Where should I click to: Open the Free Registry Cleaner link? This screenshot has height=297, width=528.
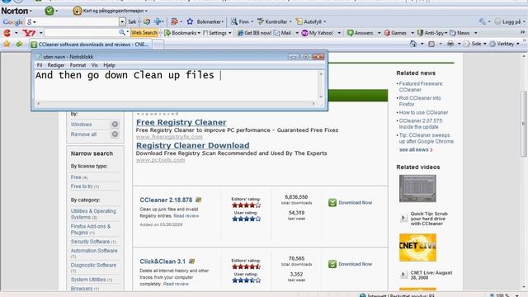[x=181, y=122]
